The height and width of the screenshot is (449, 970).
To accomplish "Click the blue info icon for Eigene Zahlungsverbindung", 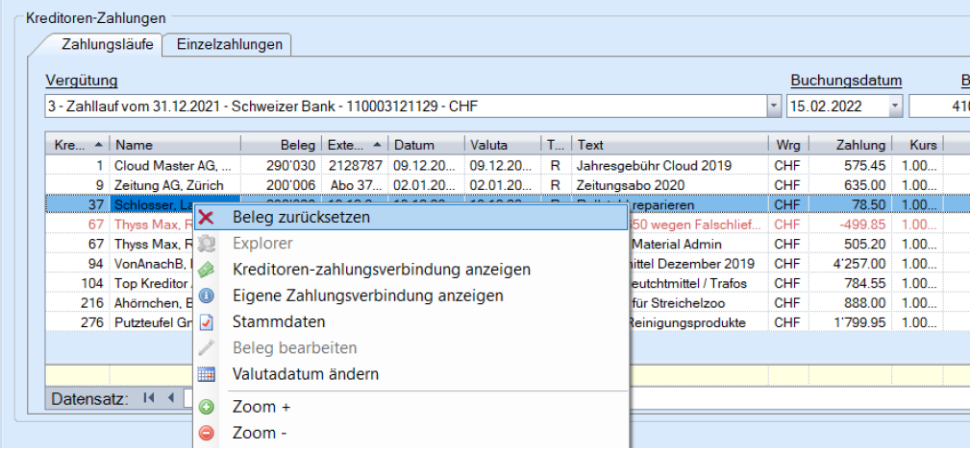I will pyautogui.click(x=206, y=295).
